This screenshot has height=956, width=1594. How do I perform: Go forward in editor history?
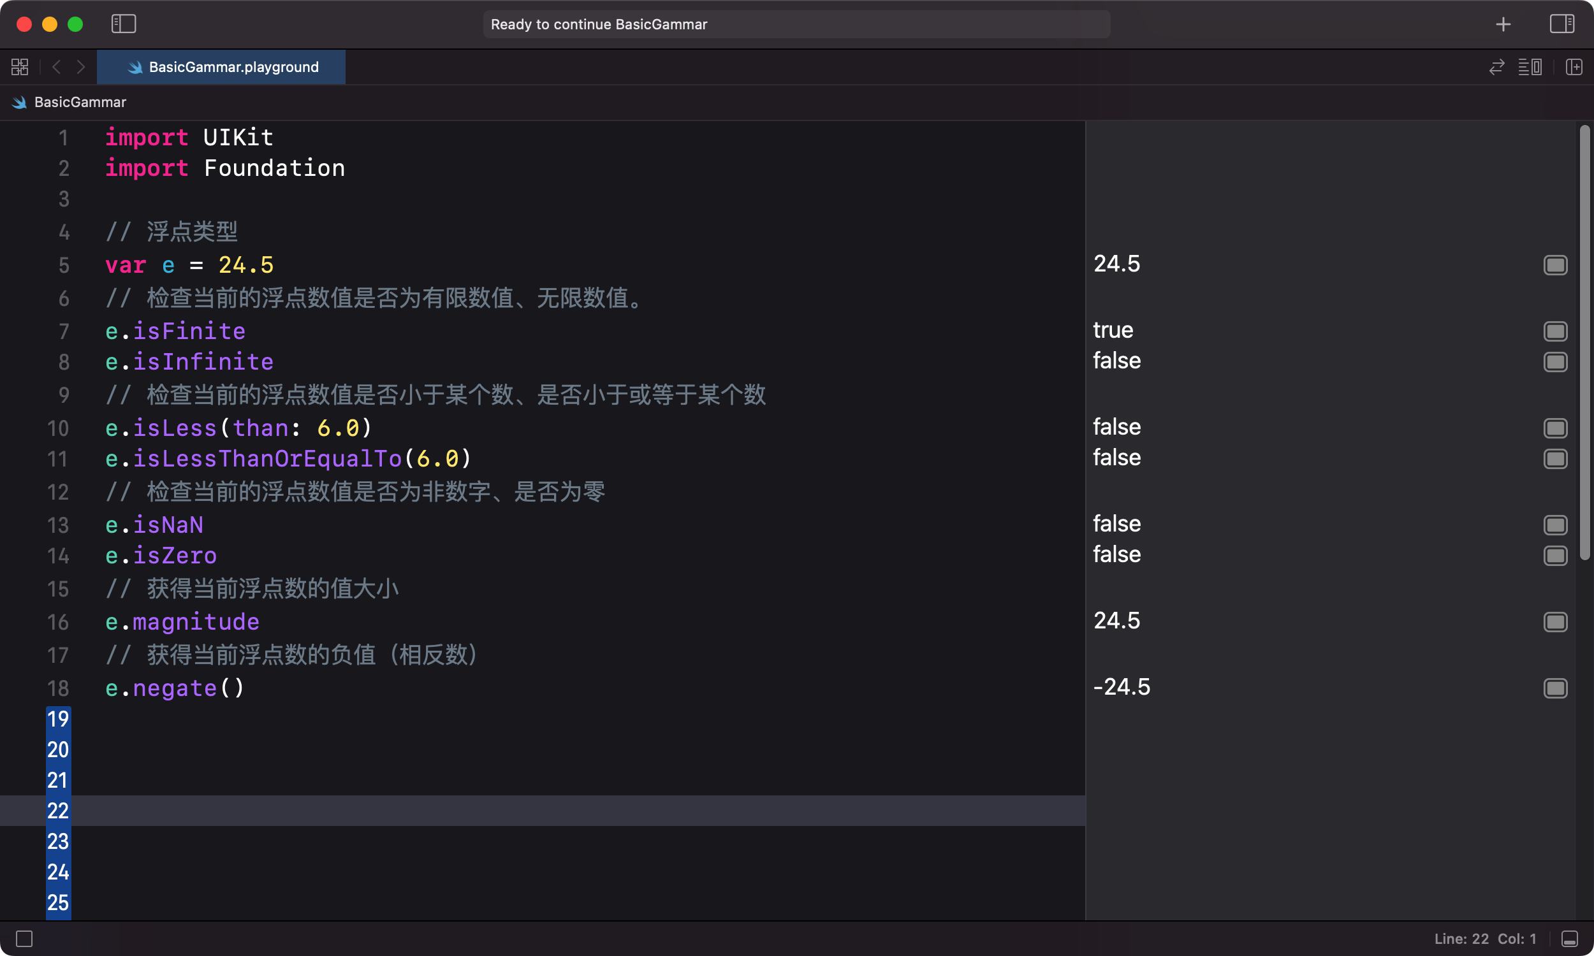(x=80, y=67)
